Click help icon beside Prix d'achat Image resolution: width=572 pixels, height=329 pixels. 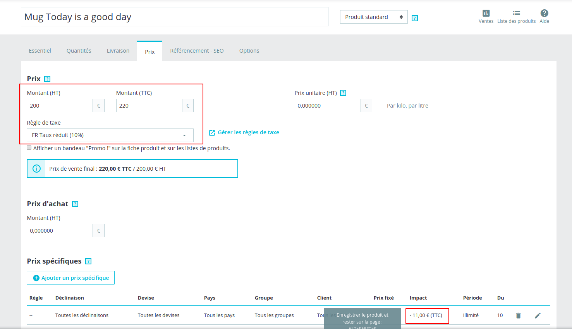tap(75, 204)
